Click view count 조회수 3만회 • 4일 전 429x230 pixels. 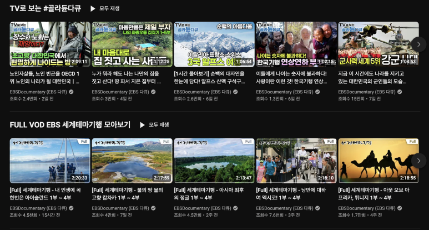click(112, 99)
